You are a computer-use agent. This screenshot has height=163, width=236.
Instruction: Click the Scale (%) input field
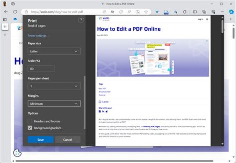tap(41, 69)
